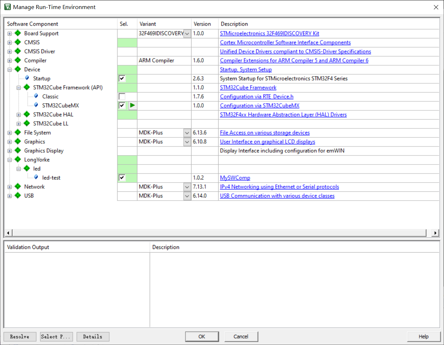Open the STM32F4xx Hardware Abstraction Layer (HAL) Drivers link
Screen dimensions: 444x345
(283, 115)
